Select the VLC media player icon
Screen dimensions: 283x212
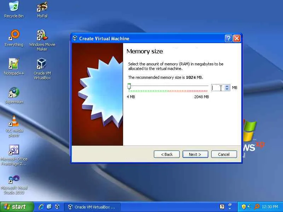[x=14, y=126]
